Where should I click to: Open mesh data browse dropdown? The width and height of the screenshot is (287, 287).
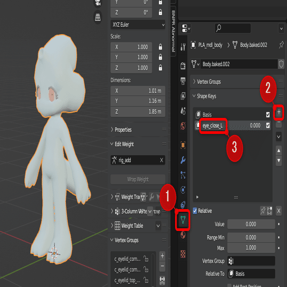(x=195, y=64)
